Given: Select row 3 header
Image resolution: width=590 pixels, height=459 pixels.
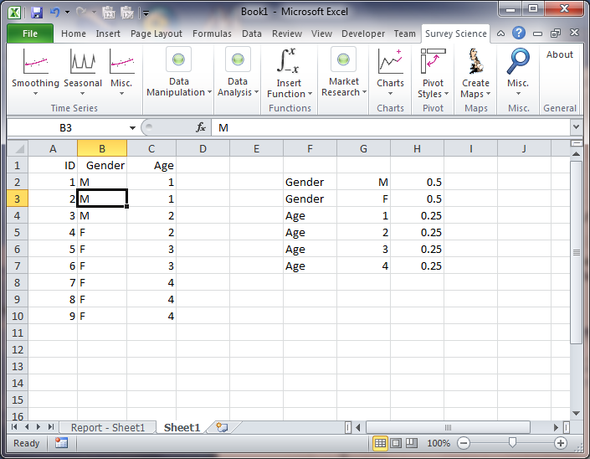Looking at the screenshot, I should pos(18,199).
